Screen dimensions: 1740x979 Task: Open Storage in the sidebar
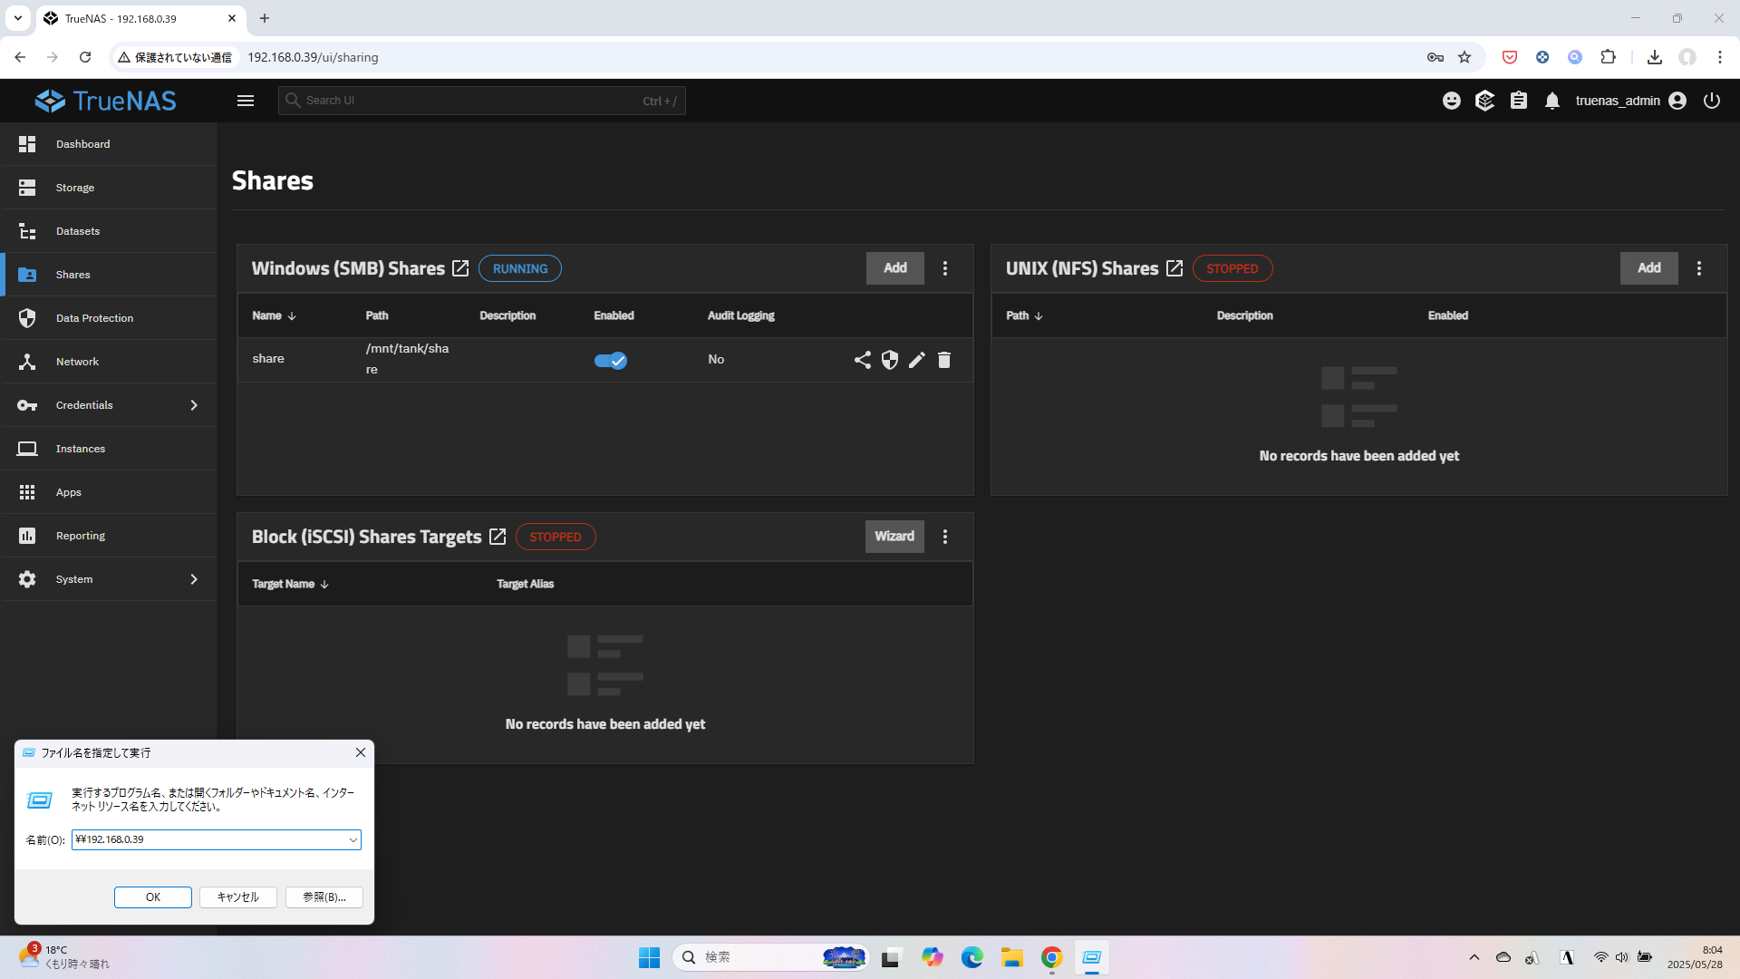(x=109, y=188)
